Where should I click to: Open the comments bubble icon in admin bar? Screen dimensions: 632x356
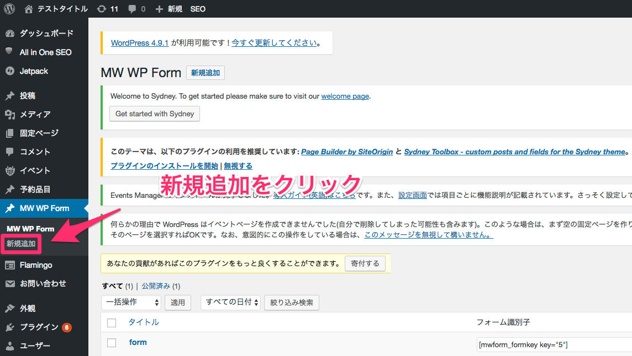coord(132,9)
